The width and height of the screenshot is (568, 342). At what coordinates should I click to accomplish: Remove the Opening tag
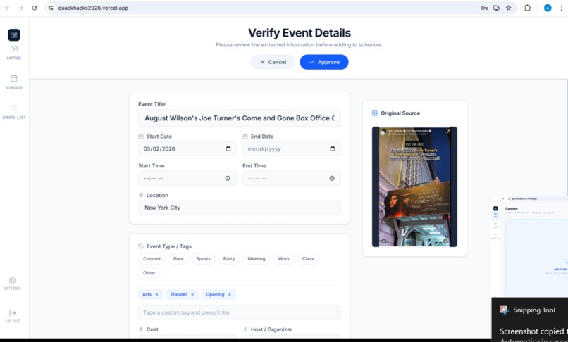click(229, 295)
